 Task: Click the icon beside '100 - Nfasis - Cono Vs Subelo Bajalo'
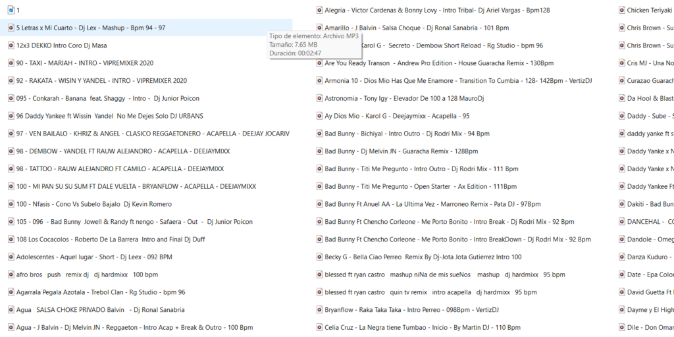(x=11, y=204)
